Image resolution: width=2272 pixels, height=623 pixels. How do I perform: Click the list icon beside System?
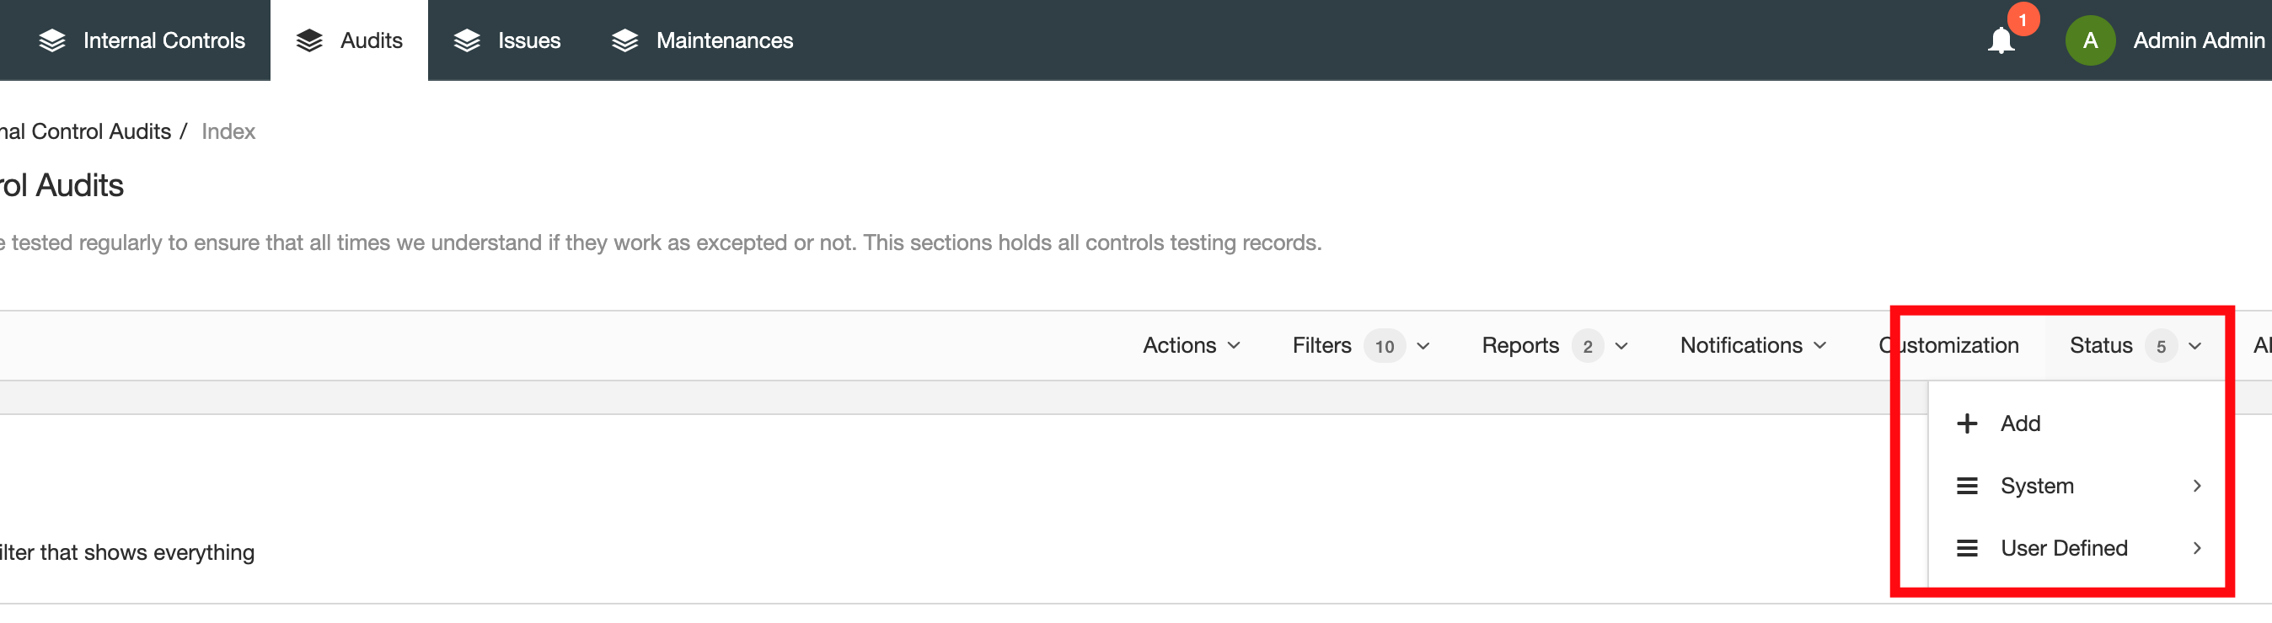click(x=1968, y=486)
